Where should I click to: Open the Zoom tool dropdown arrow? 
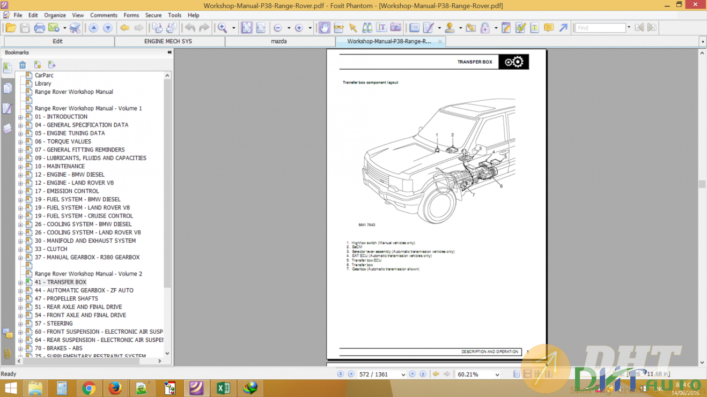(x=233, y=28)
